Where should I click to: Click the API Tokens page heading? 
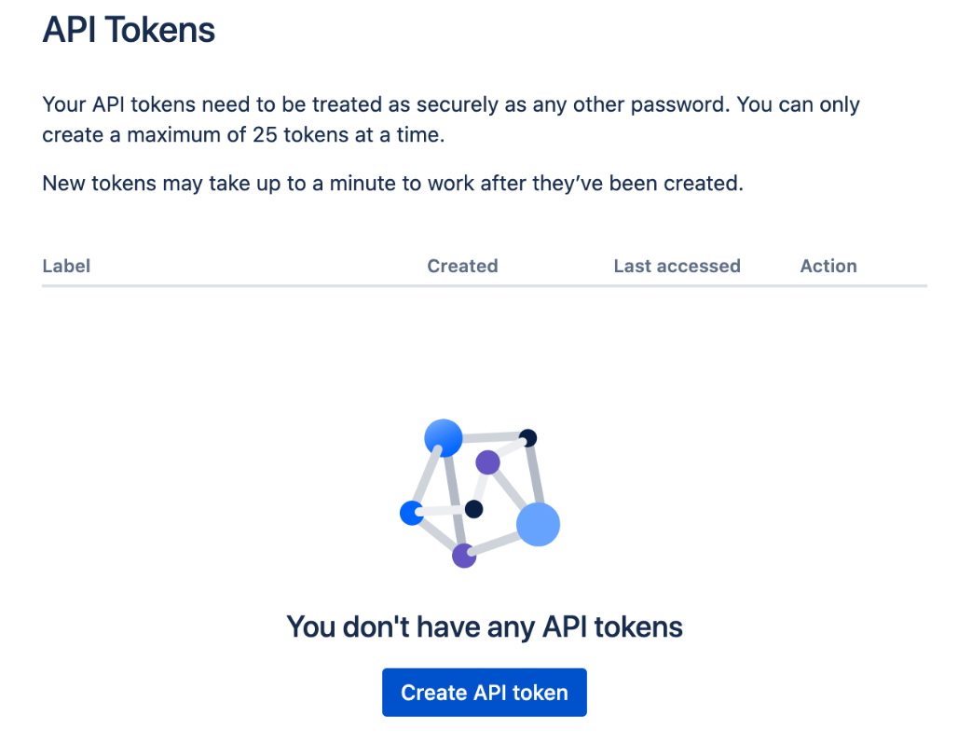pyautogui.click(x=129, y=30)
